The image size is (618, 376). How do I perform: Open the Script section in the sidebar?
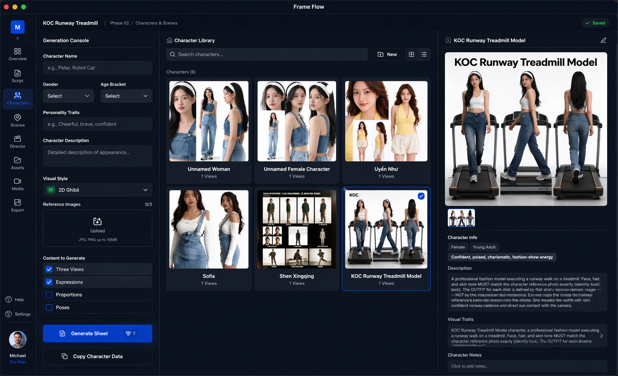[17, 76]
